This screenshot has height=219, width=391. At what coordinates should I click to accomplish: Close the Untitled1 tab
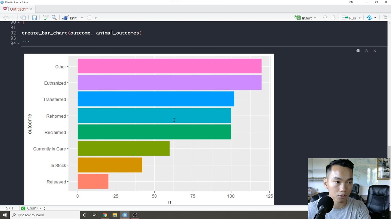(31, 9)
